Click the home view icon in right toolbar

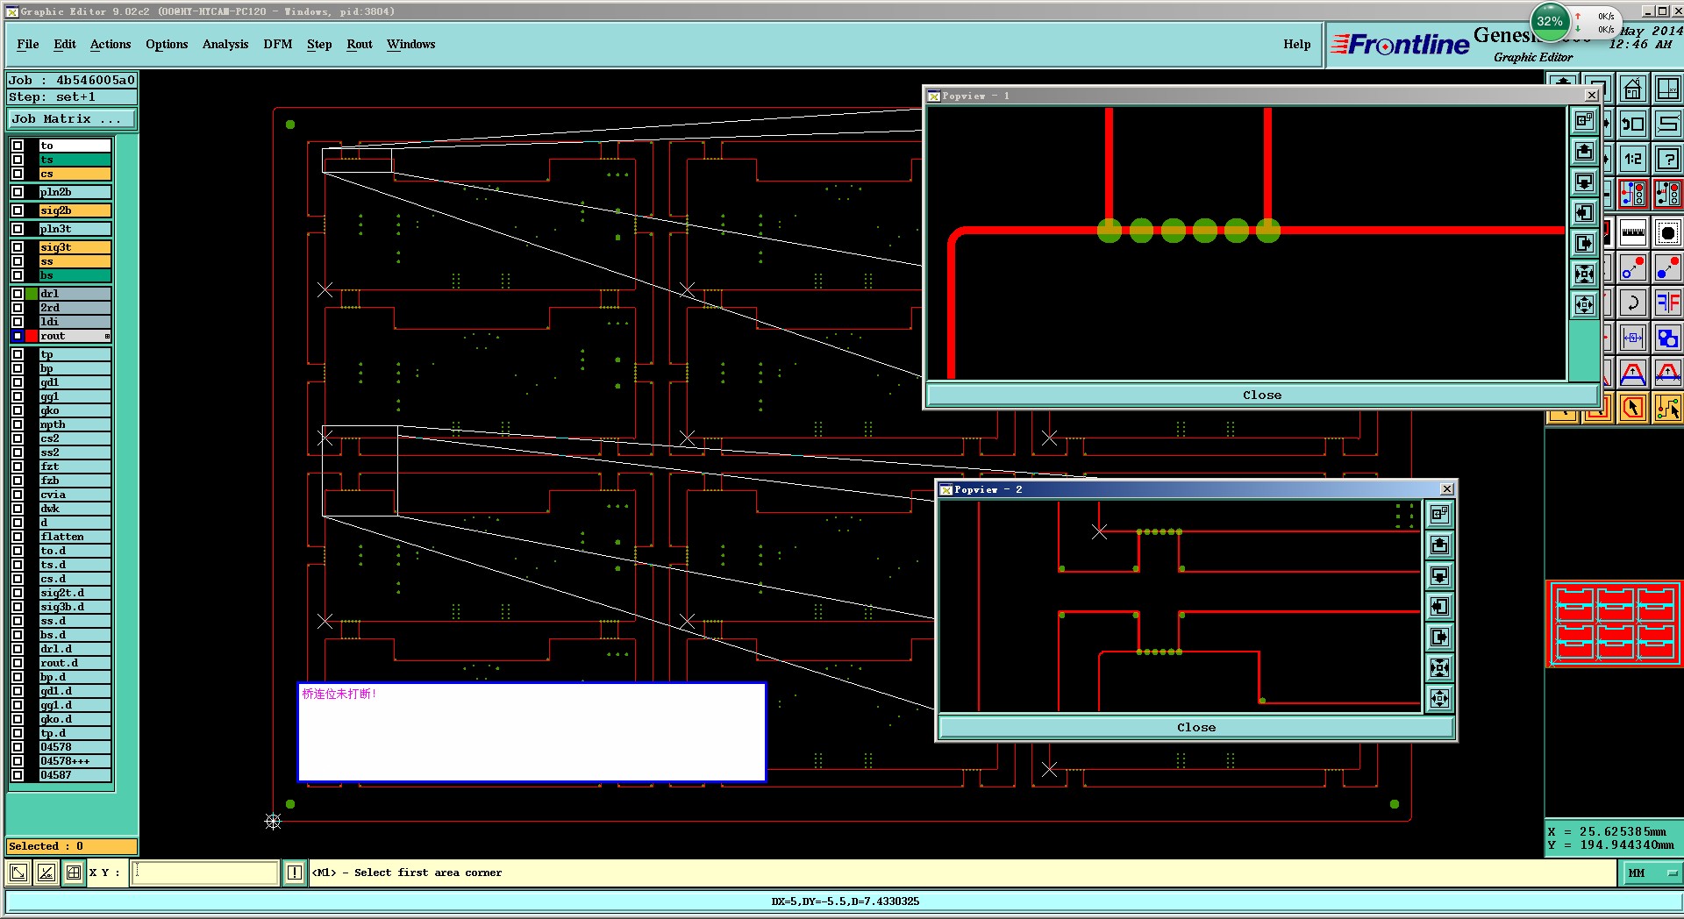pos(1632,89)
